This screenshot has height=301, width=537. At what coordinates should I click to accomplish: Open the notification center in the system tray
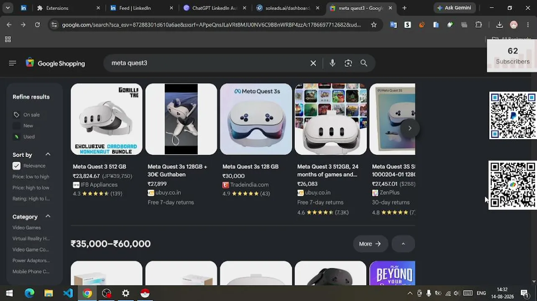[524, 293]
